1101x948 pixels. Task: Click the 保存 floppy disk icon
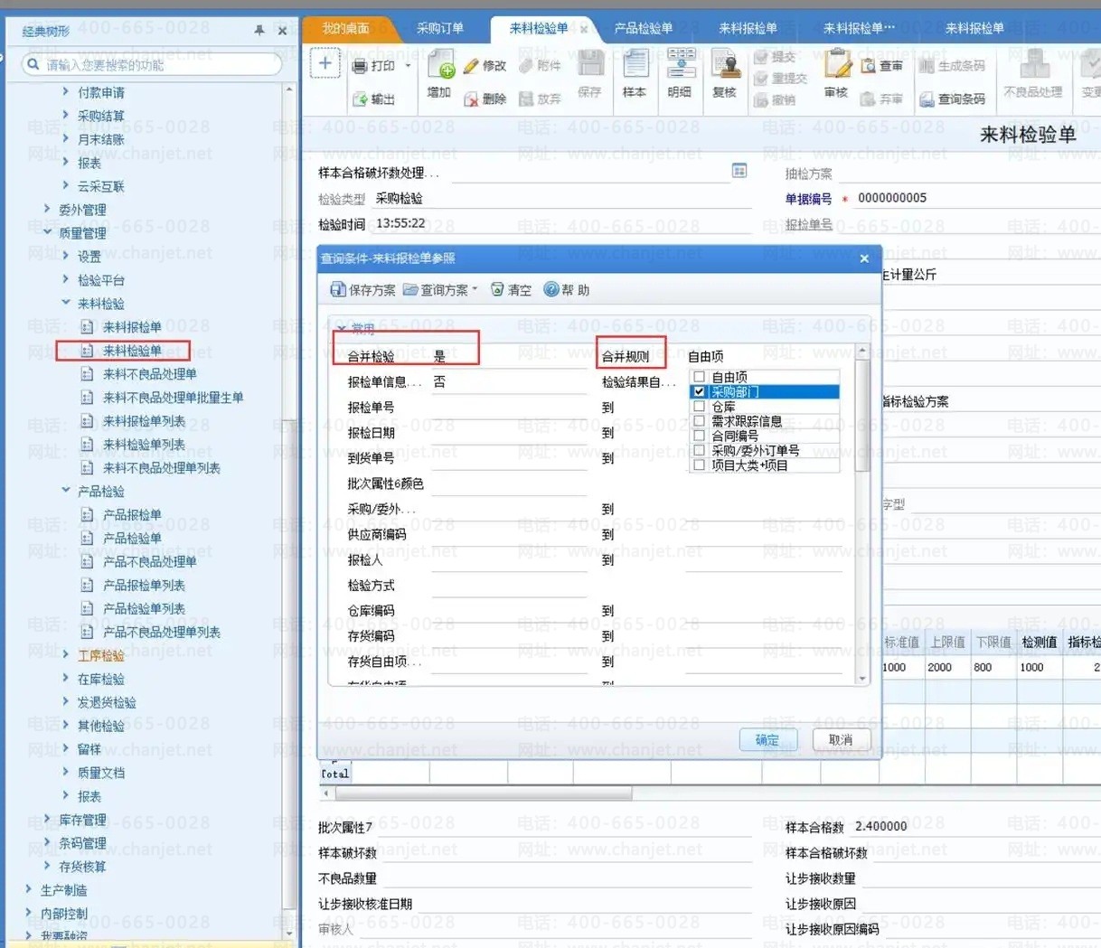point(589,67)
